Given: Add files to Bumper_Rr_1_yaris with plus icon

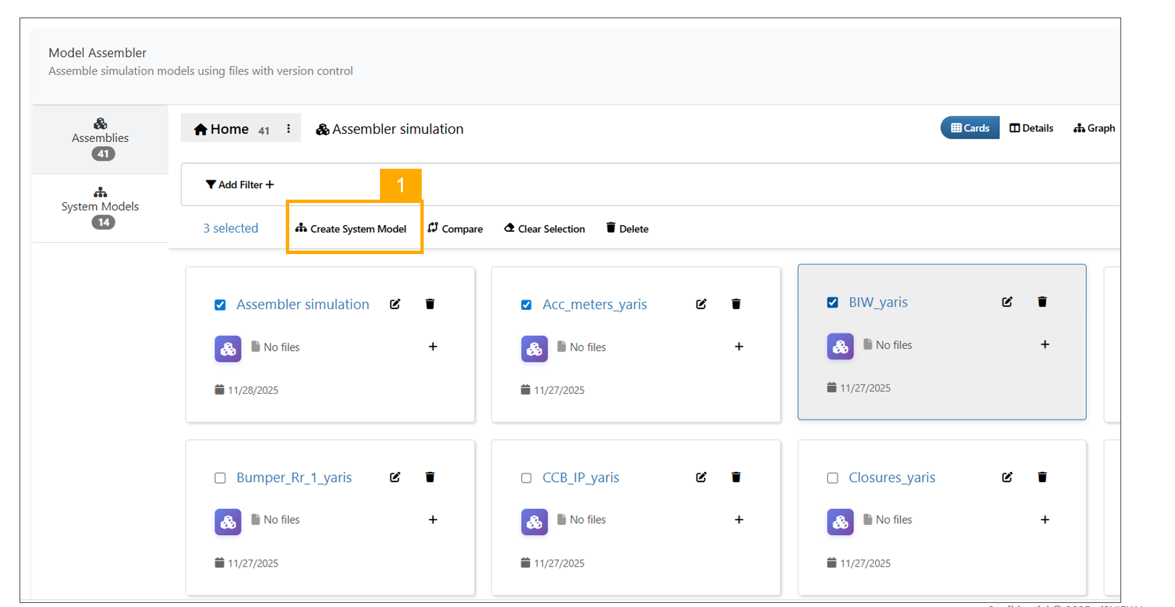Looking at the screenshot, I should pyautogui.click(x=432, y=520).
